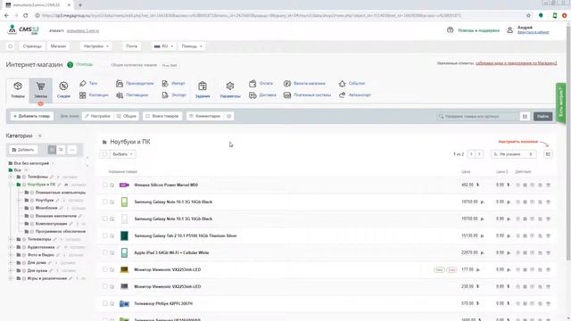Delete the Apple iPad 3 64Gb row

(x=548, y=252)
